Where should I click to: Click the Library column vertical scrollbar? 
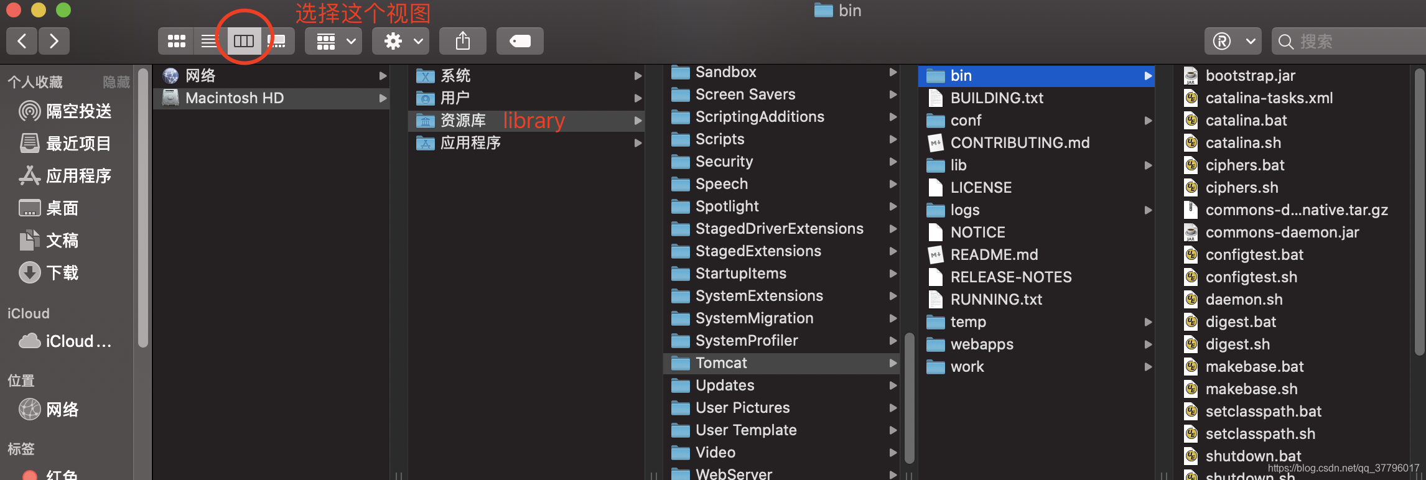909,398
